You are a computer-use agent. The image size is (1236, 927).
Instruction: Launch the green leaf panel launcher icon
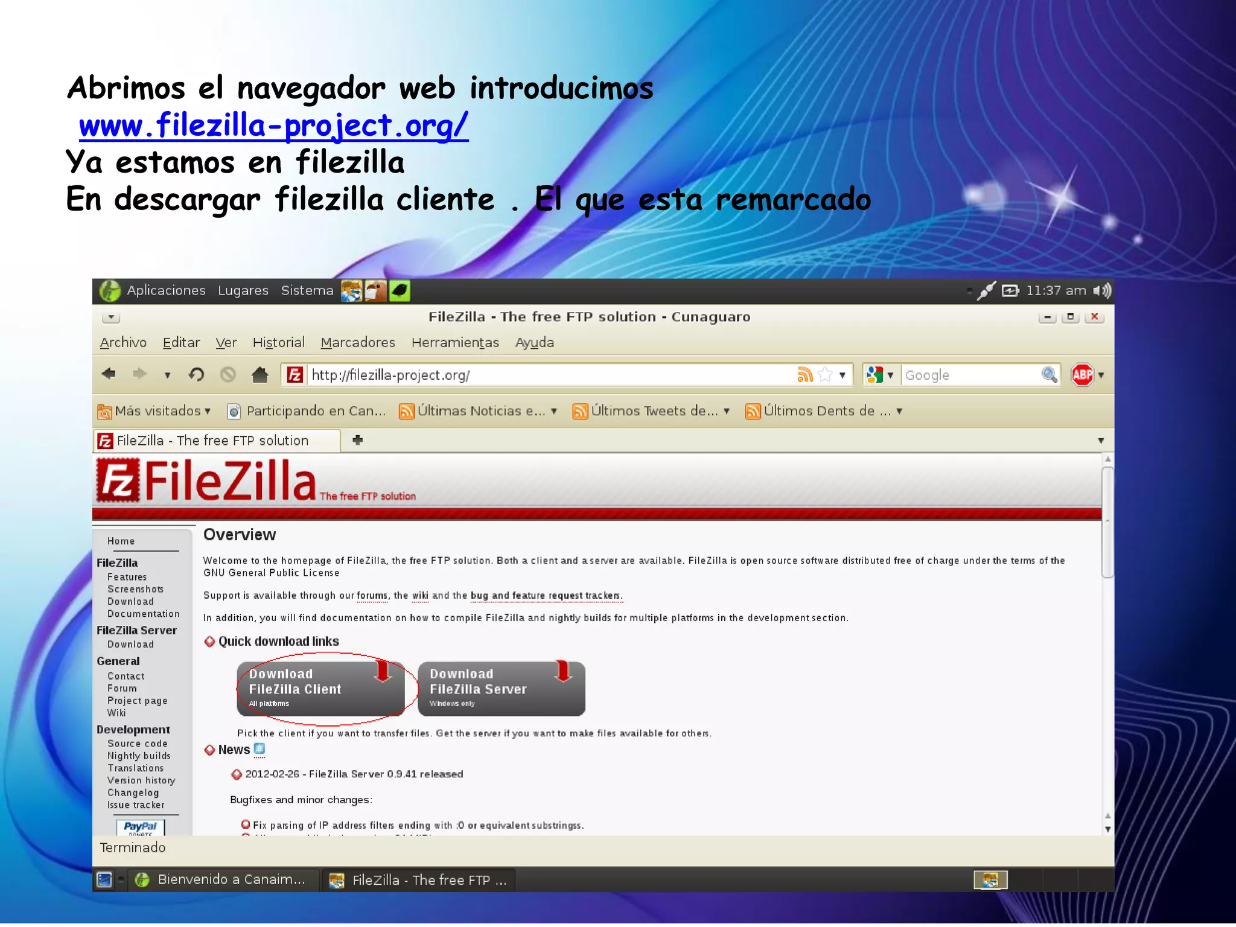[400, 291]
